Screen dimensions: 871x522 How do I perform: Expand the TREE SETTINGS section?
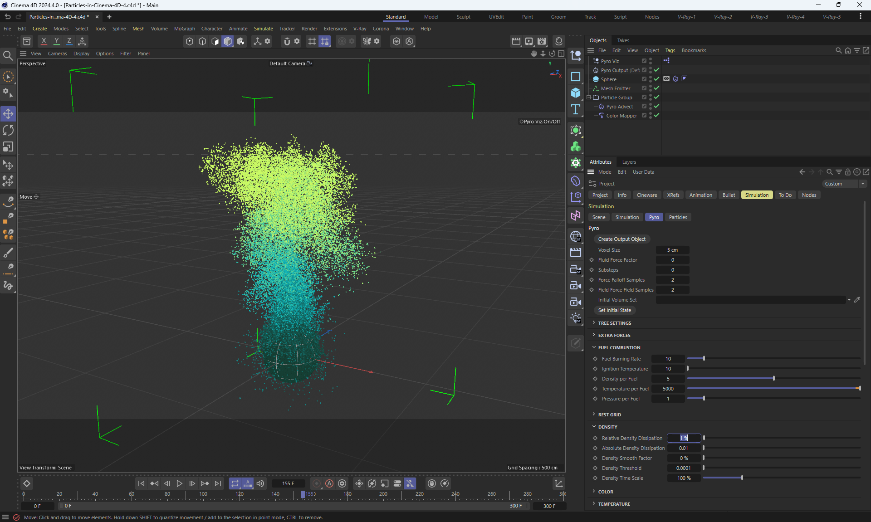[x=614, y=323]
